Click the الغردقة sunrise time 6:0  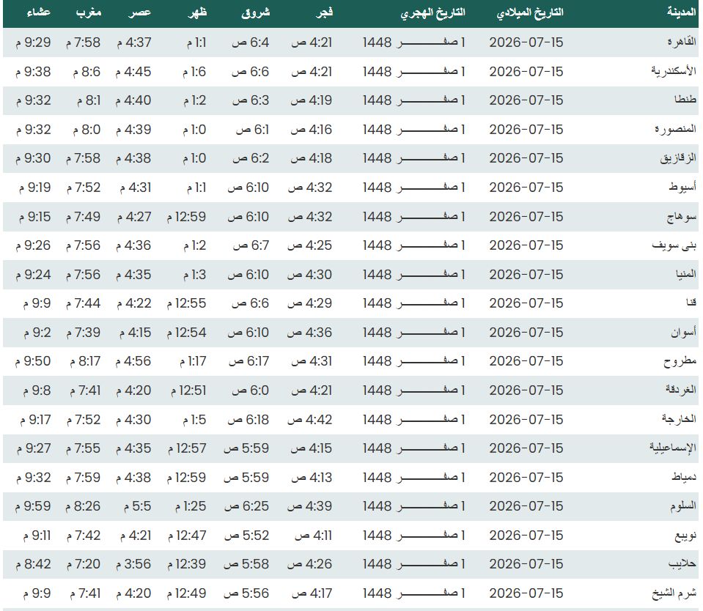pos(250,390)
